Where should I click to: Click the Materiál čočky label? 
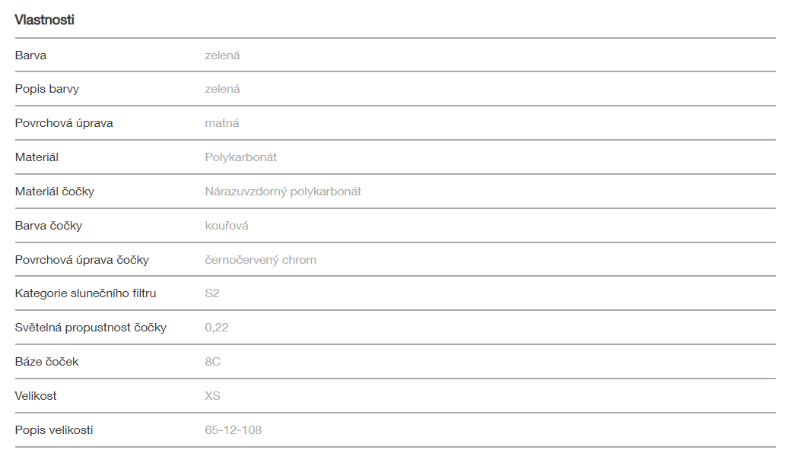55,192
